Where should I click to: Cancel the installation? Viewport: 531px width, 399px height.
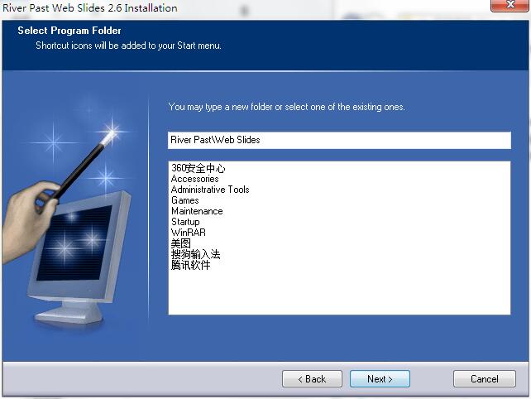484,378
